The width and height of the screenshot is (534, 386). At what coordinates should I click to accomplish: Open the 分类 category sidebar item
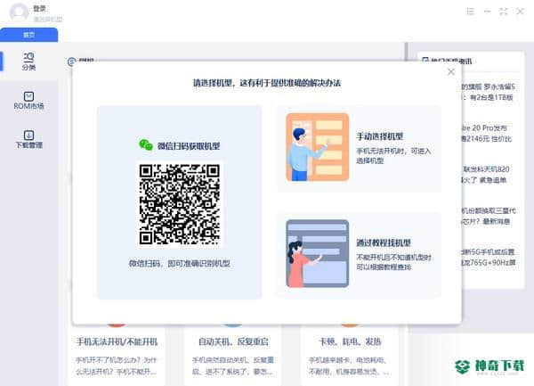pos(29,62)
